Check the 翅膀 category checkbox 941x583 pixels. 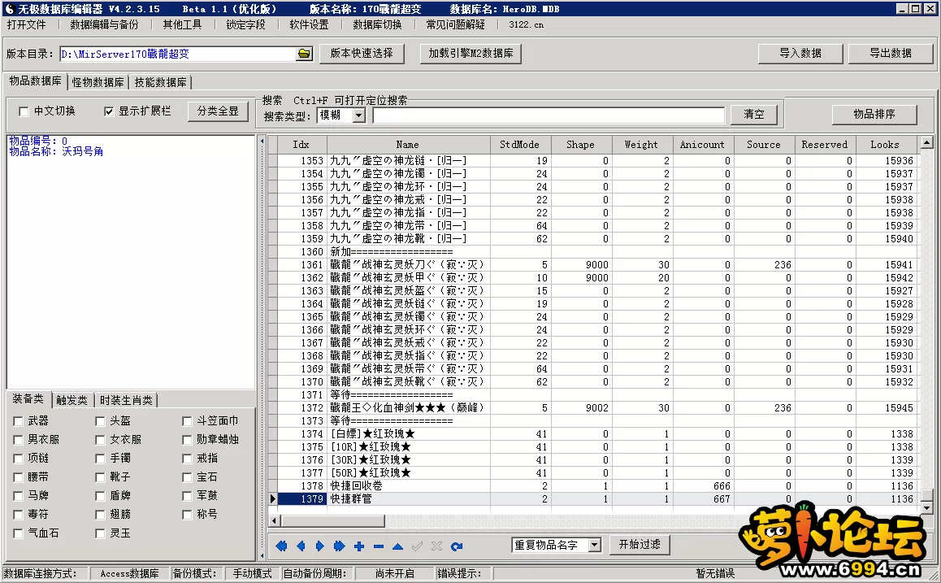point(100,515)
